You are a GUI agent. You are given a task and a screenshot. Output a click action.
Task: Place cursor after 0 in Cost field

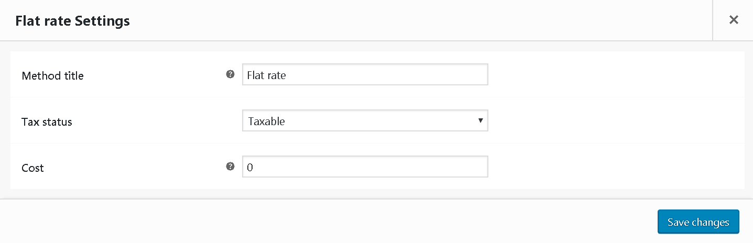click(x=254, y=167)
